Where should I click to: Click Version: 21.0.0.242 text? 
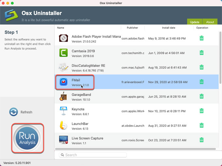[84, 42]
